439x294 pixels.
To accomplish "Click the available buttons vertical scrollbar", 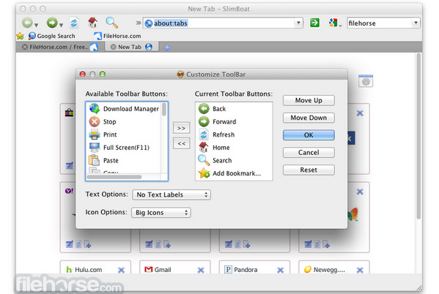I will pos(164,109).
